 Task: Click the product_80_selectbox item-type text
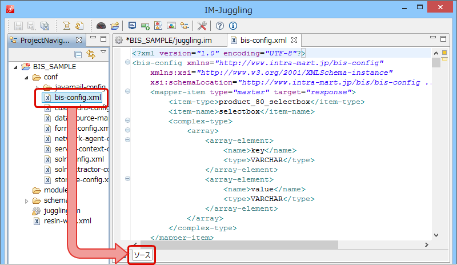point(264,102)
